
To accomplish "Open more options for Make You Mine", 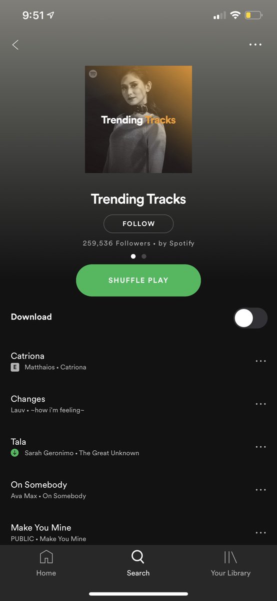I will (x=260, y=533).
